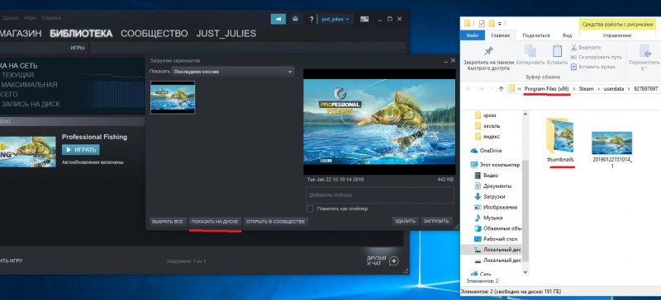
Task: Click the Friends and Chat plus icon
Action: tap(394, 261)
